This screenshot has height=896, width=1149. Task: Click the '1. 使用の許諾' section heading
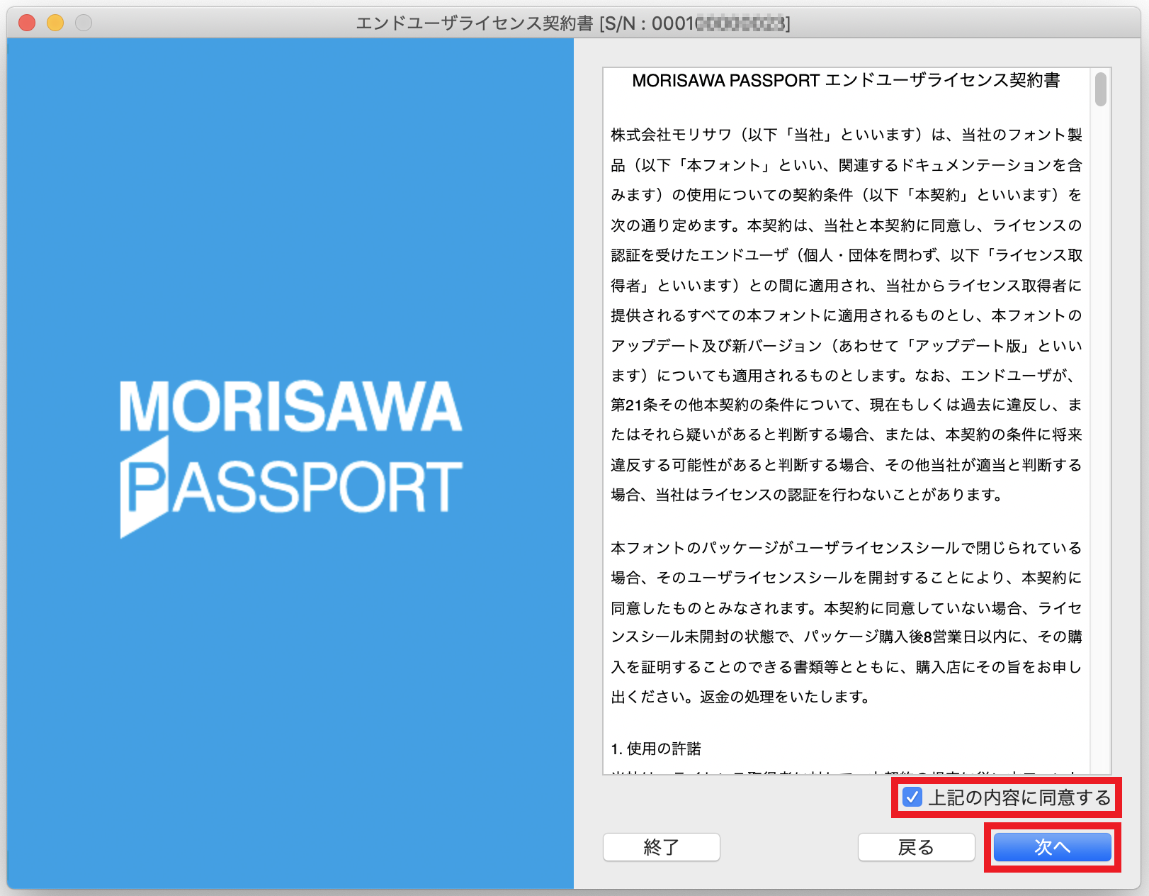click(x=656, y=749)
